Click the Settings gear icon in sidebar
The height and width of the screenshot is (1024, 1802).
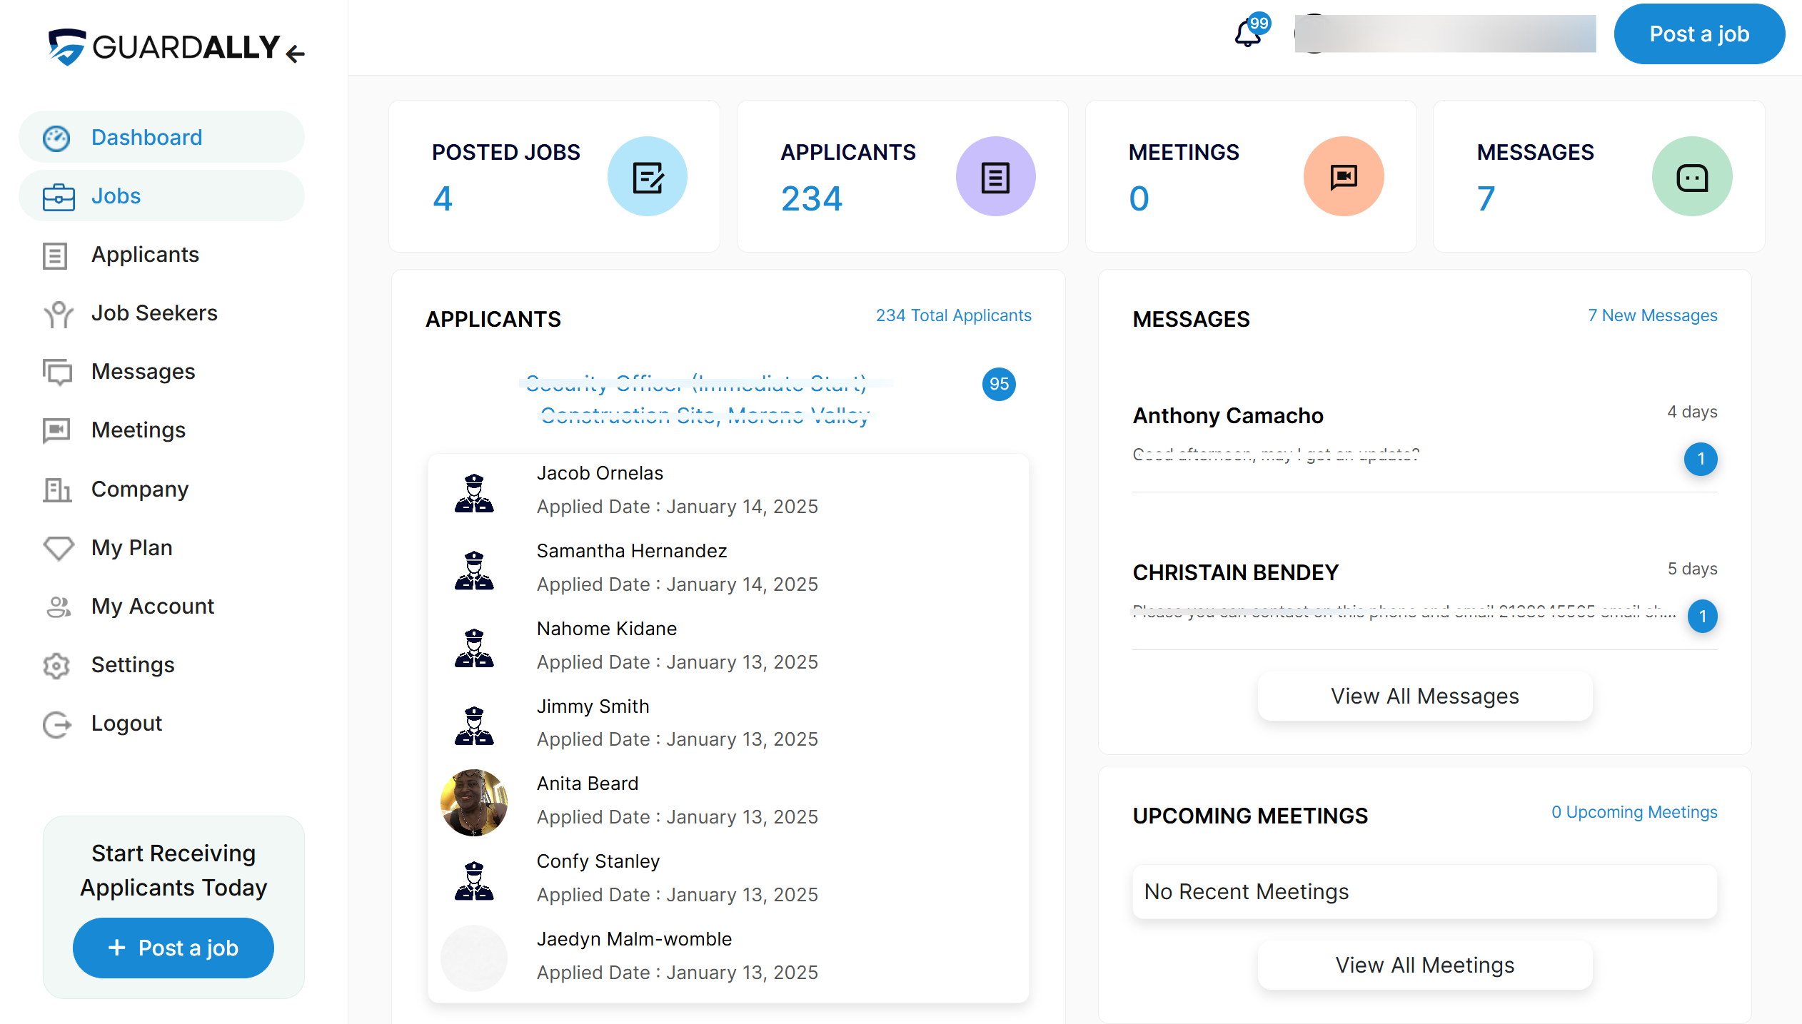click(x=56, y=665)
